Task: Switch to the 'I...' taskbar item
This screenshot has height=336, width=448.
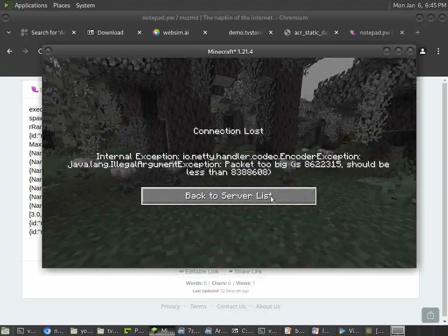Action: coord(322,331)
